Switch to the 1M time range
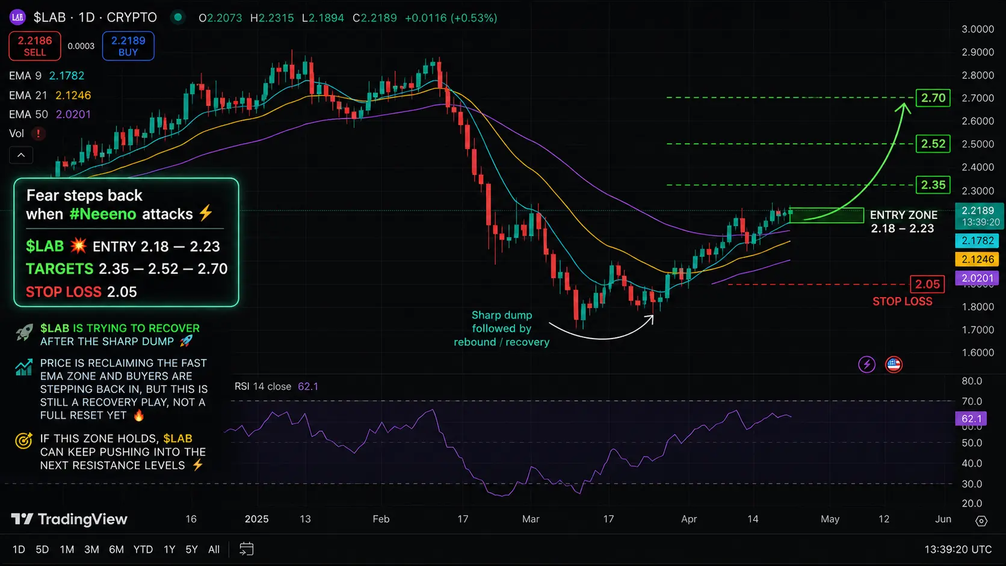 click(x=67, y=549)
